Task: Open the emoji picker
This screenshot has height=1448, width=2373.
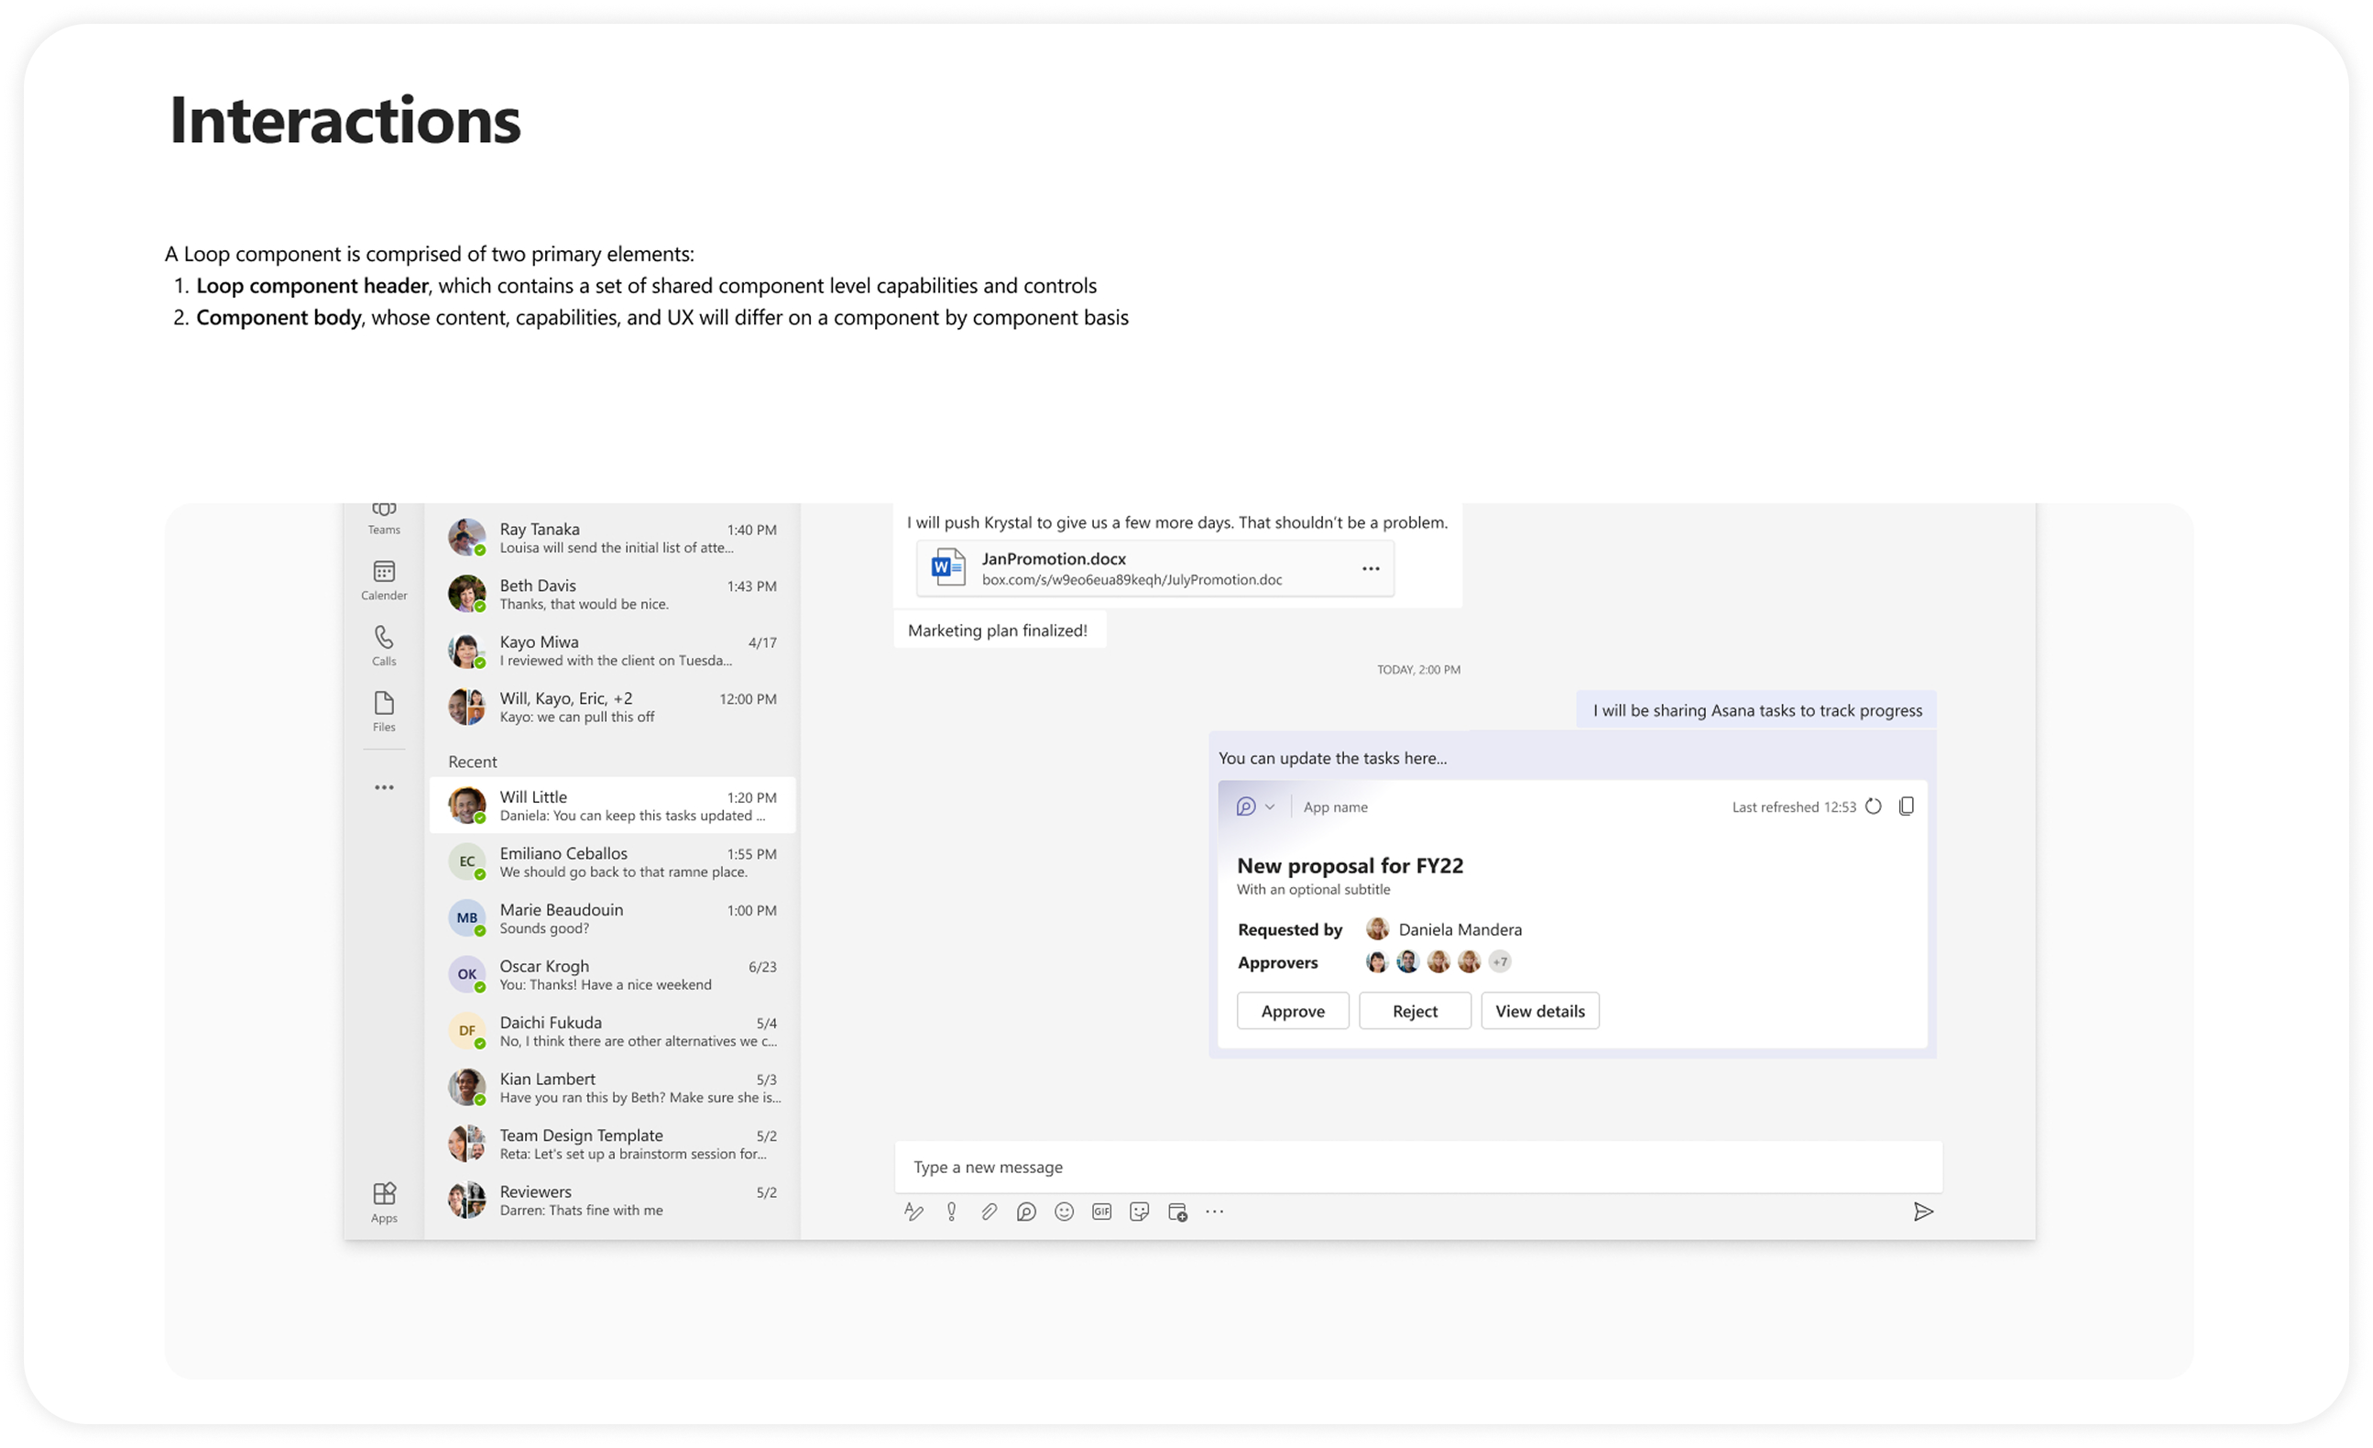Action: coord(1063,1212)
